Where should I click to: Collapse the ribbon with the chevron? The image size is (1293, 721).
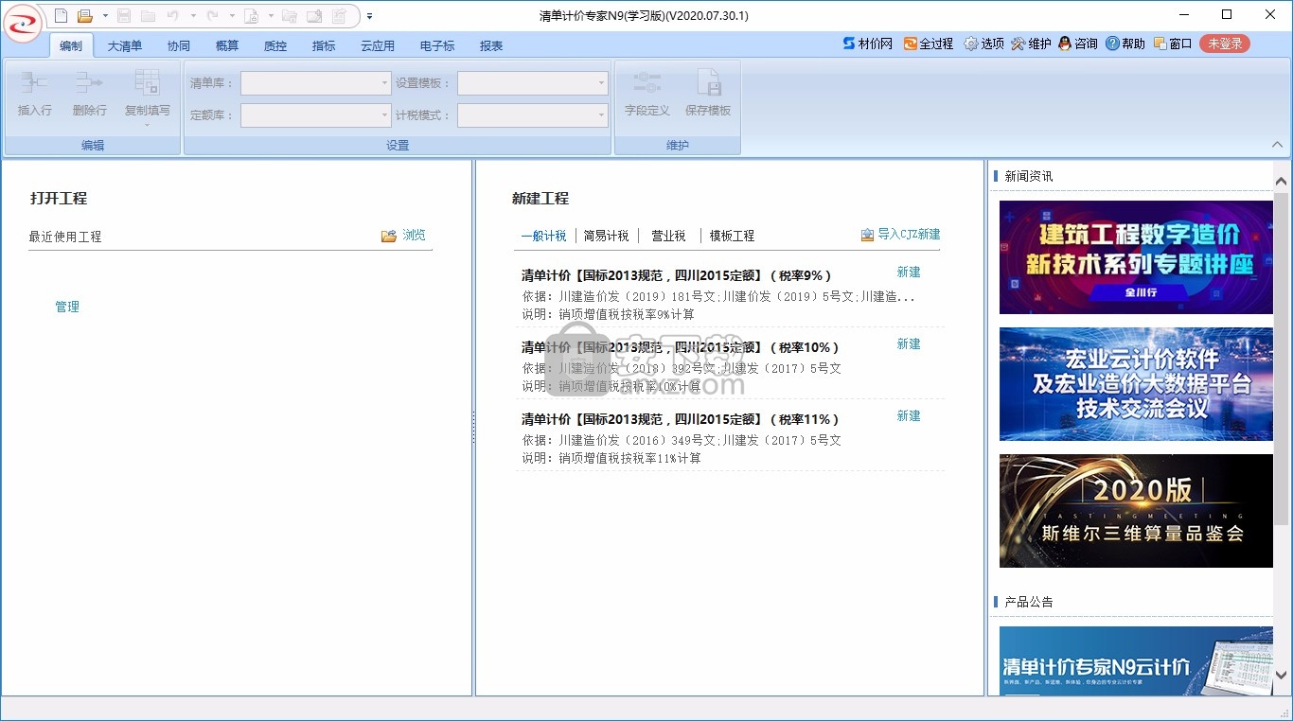coord(1277,145)
